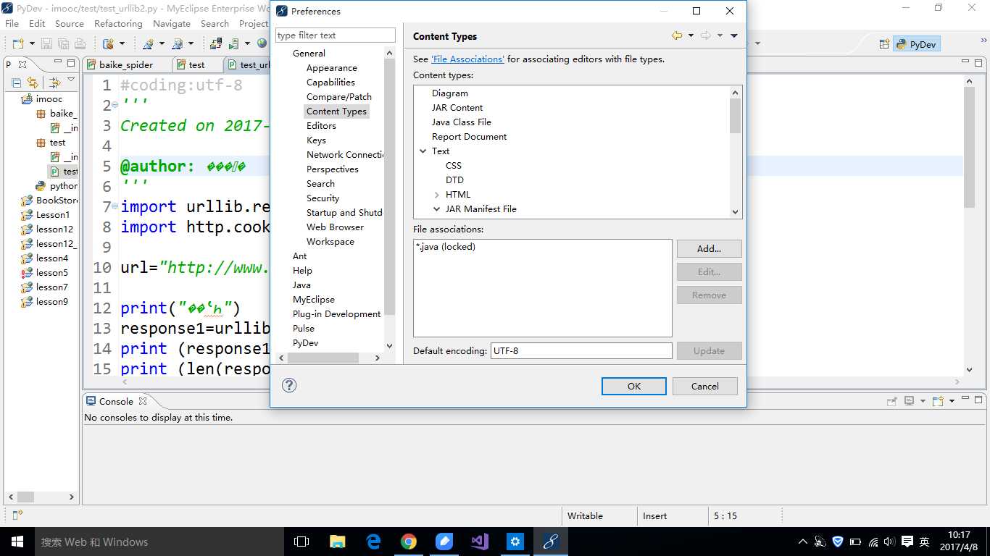Click the Windows Start button
The height and width of the screenshot is (556, 990).
click(17, 542)
